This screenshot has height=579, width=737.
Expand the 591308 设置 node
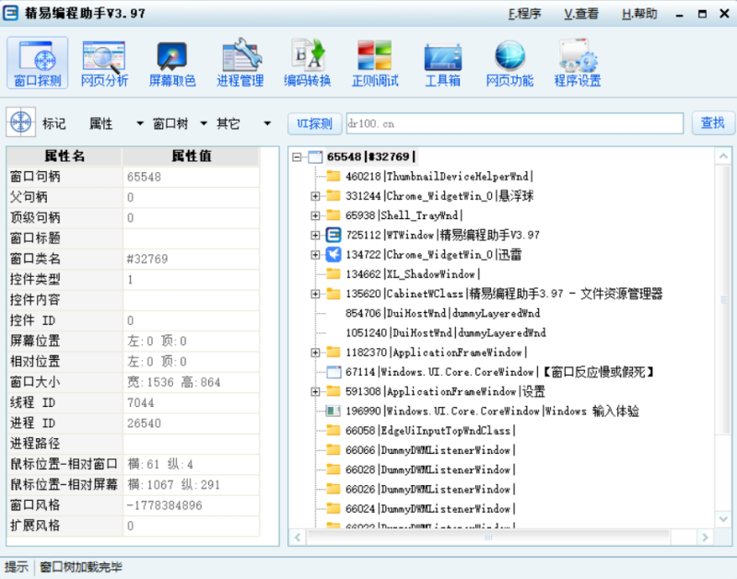(x=315, y=391)
